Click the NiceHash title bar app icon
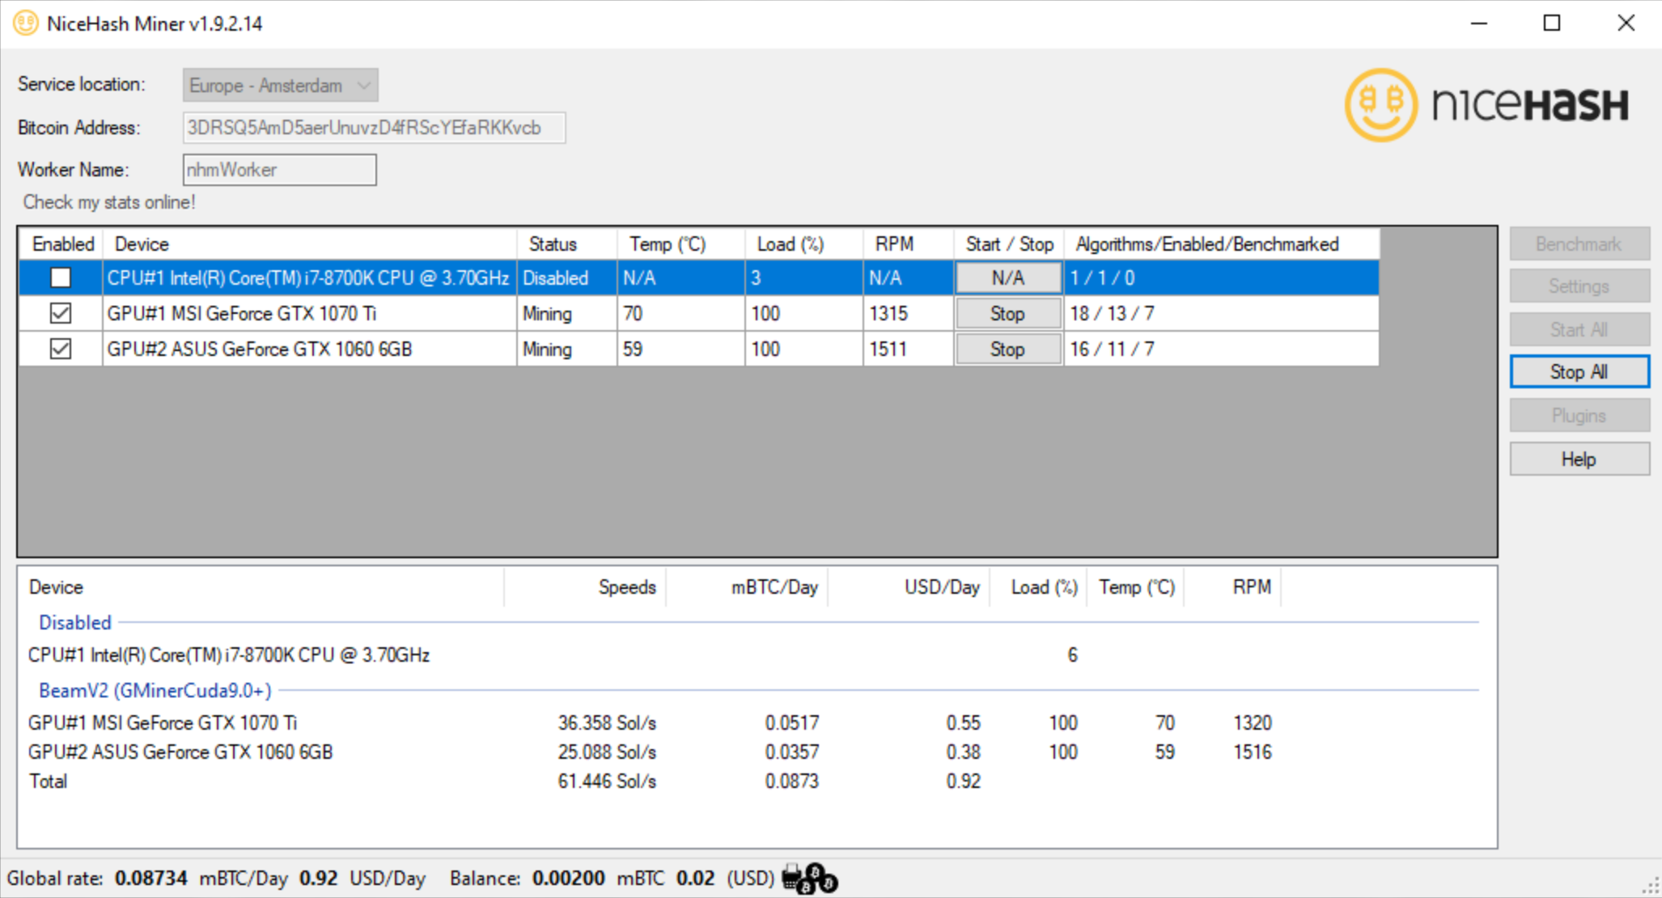Viewport: 1662px width, 898px height. click(25, 23)
